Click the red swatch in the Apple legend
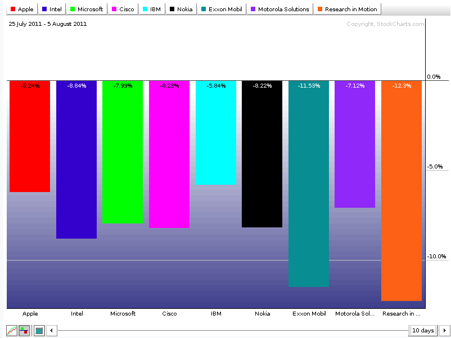The width and height of the screenshot is (451, 338). pyautogui.click(x=13, y=9)
